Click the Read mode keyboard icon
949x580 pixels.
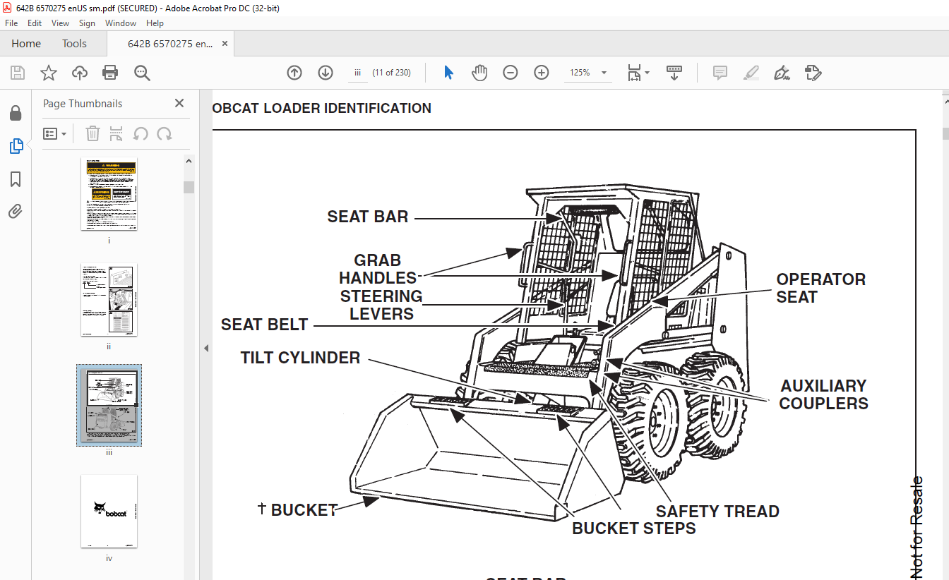pos(674,73)
